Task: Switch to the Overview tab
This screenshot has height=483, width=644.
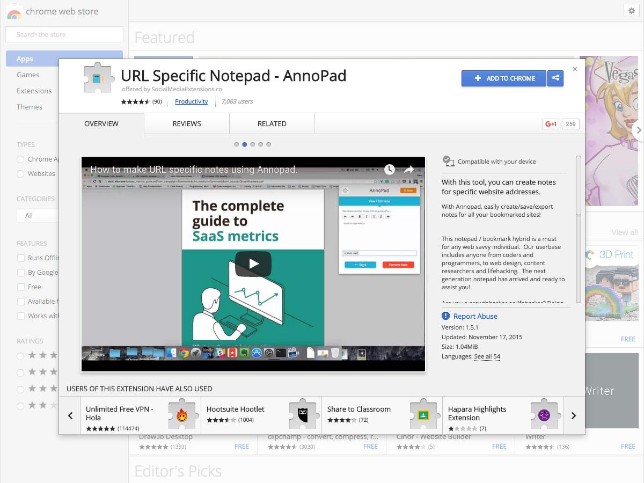Action: point(101,123)
